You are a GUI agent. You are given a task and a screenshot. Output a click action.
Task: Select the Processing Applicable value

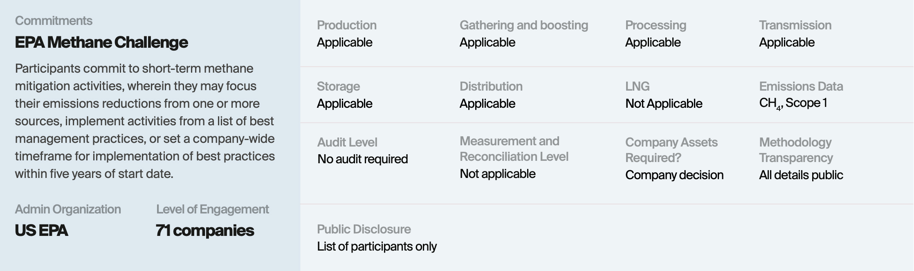coord(653,42)
